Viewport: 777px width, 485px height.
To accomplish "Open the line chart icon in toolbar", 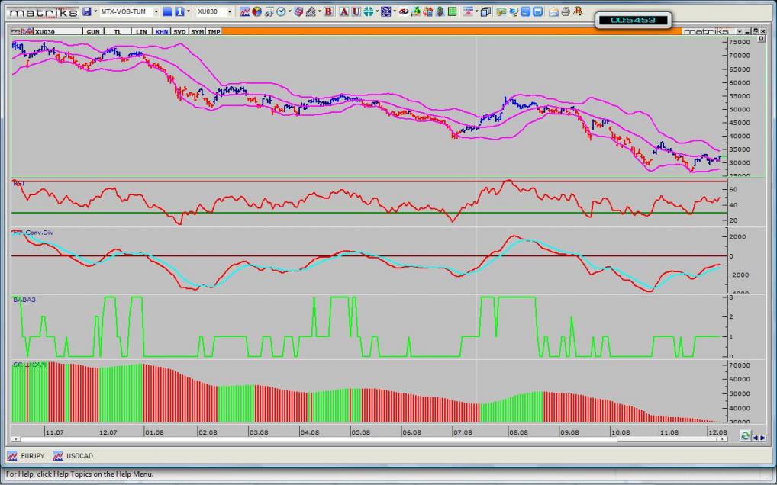I will pyautogui.click(x=244, y=12).
